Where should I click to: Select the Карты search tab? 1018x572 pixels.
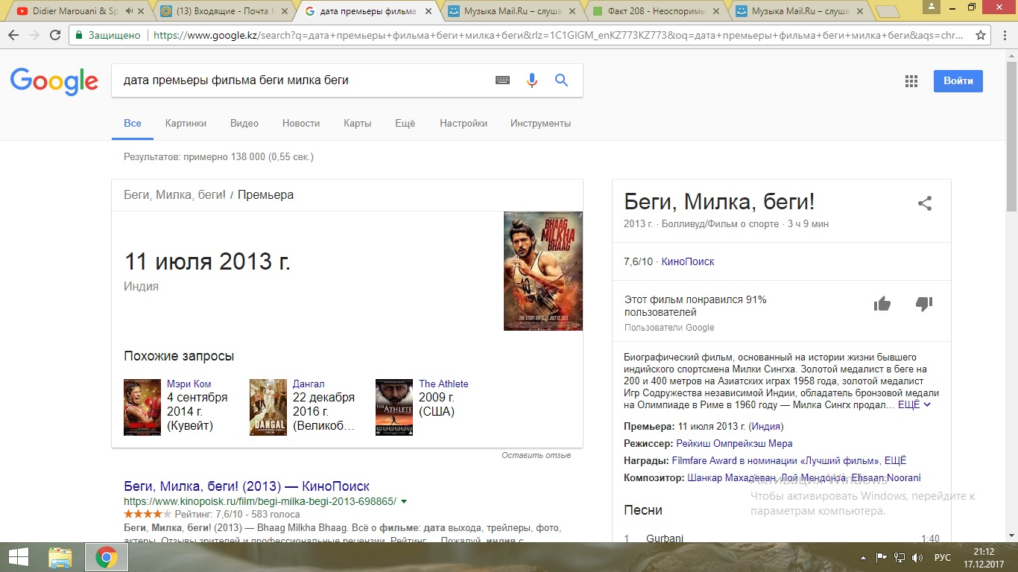click(358, 123)
